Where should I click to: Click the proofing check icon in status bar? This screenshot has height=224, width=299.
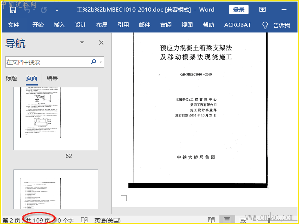[84, 220]
